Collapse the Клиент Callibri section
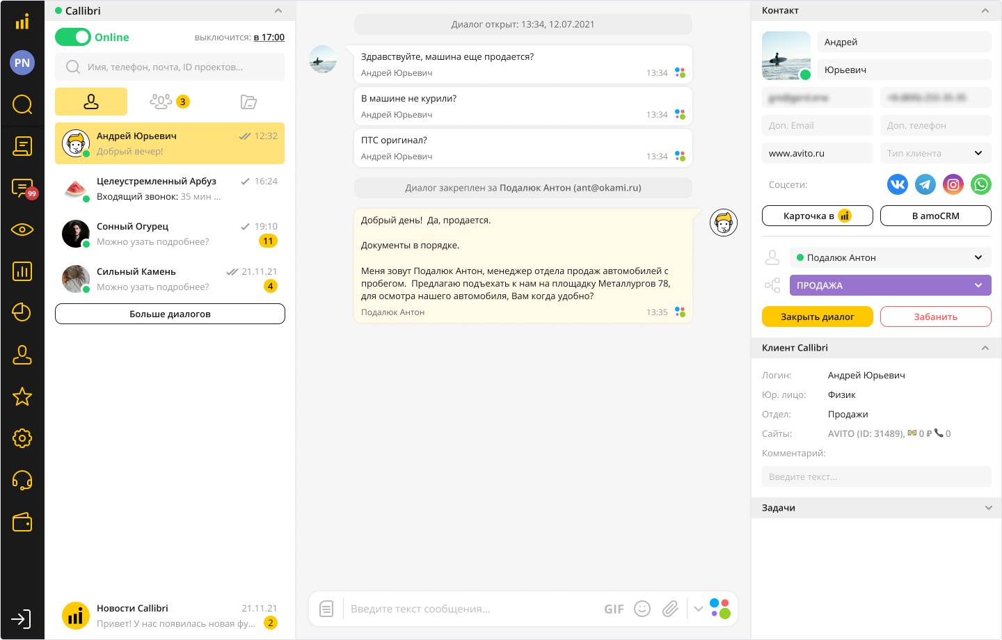This screenshot has width=1002, height=640. pos(985,348)
